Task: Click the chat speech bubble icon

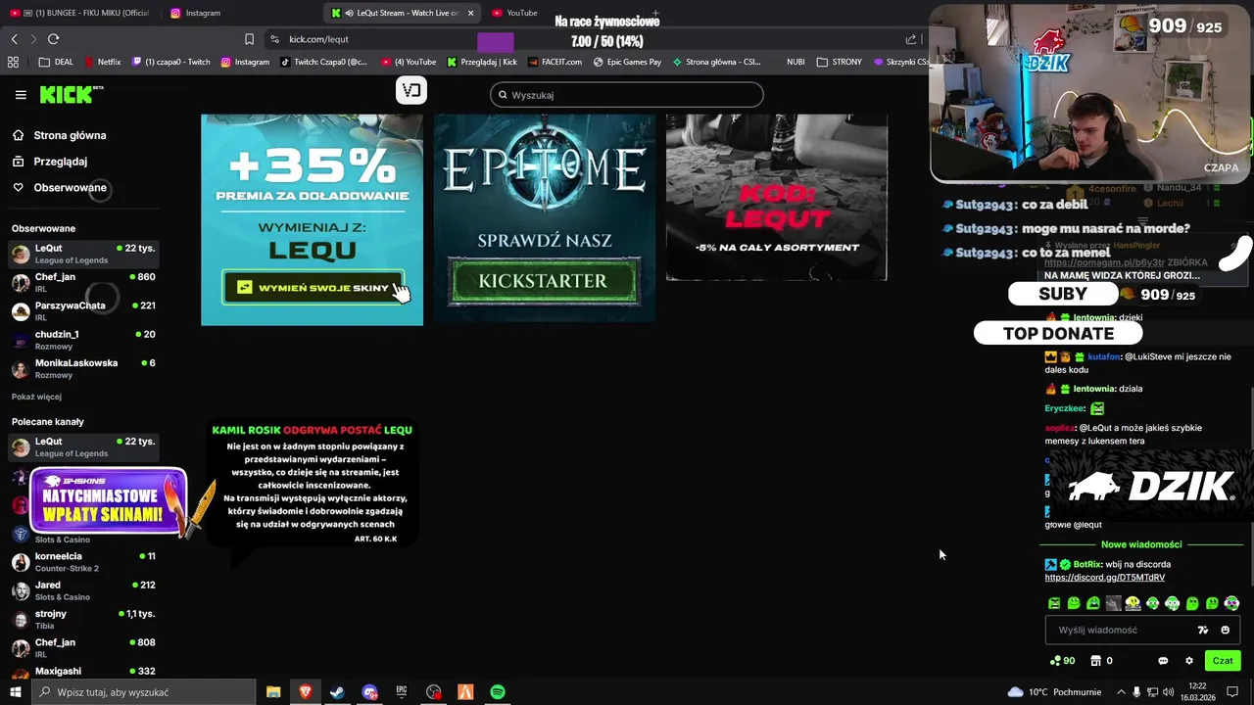Action: pyautogui.click(x=1163, y=661)
